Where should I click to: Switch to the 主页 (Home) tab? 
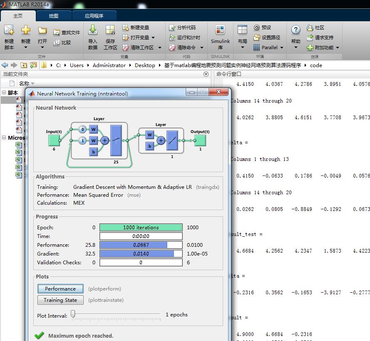click(x=18, y=16)
